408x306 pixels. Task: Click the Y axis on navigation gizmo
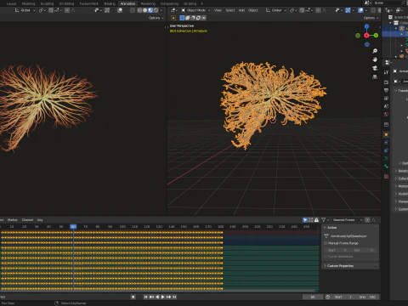coord(376,36)
